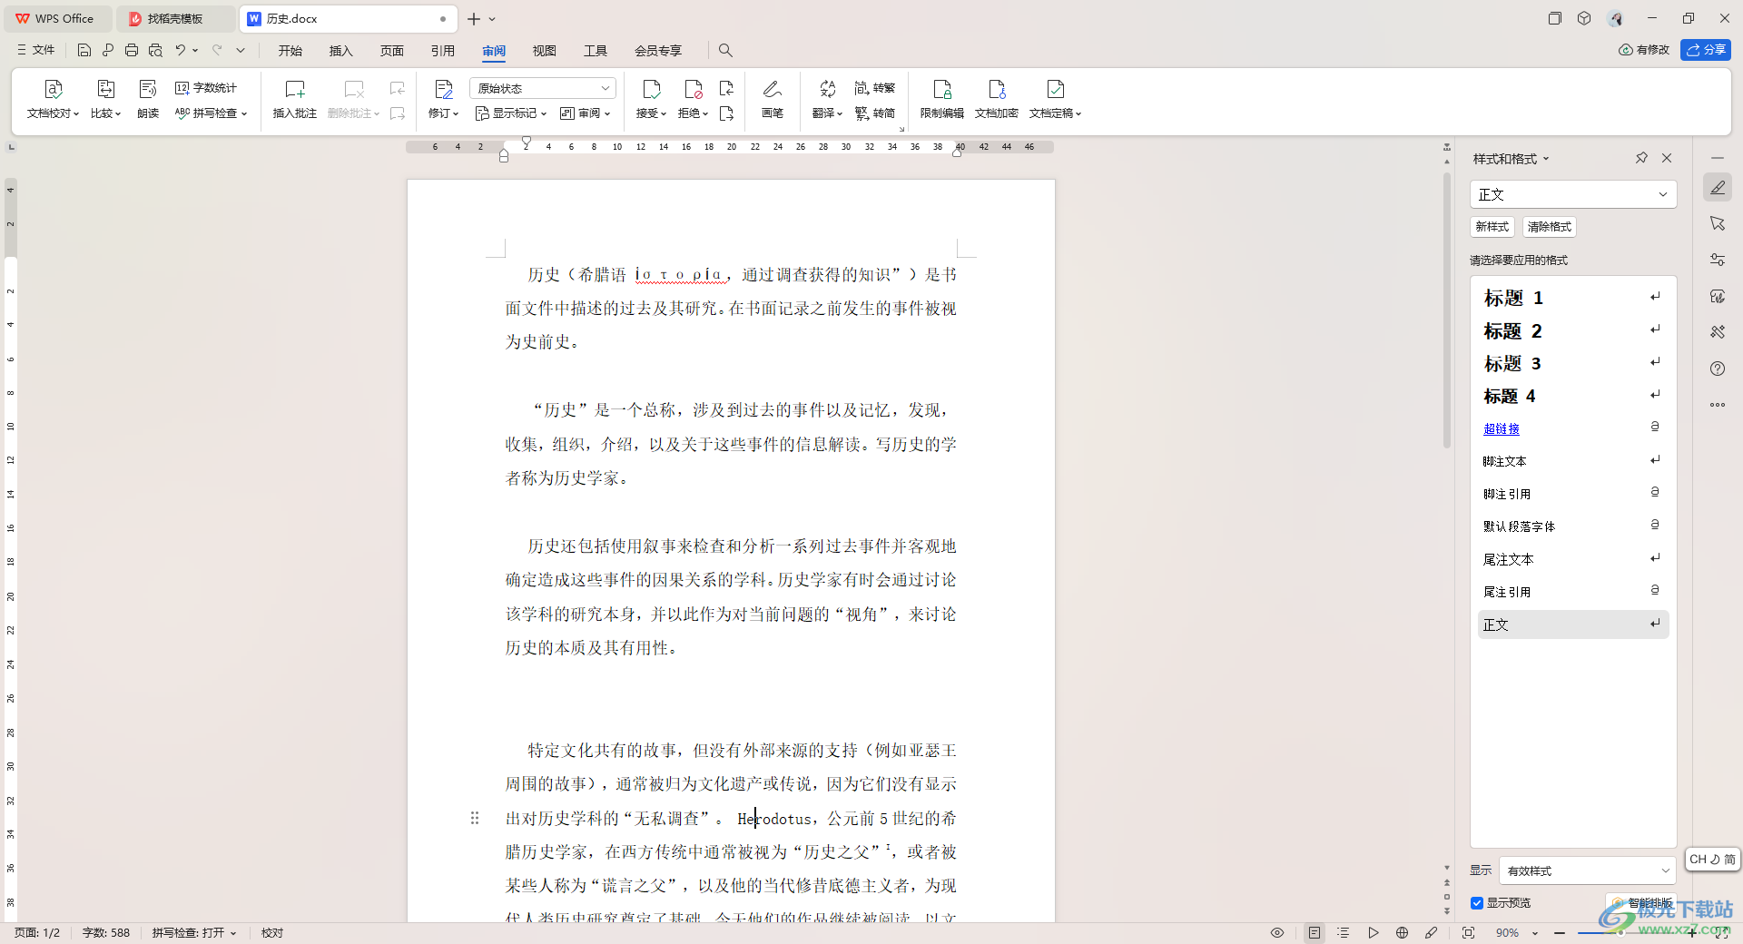Click the search magnifier icon
The image size is (1743, 944).
click(725, 50)
